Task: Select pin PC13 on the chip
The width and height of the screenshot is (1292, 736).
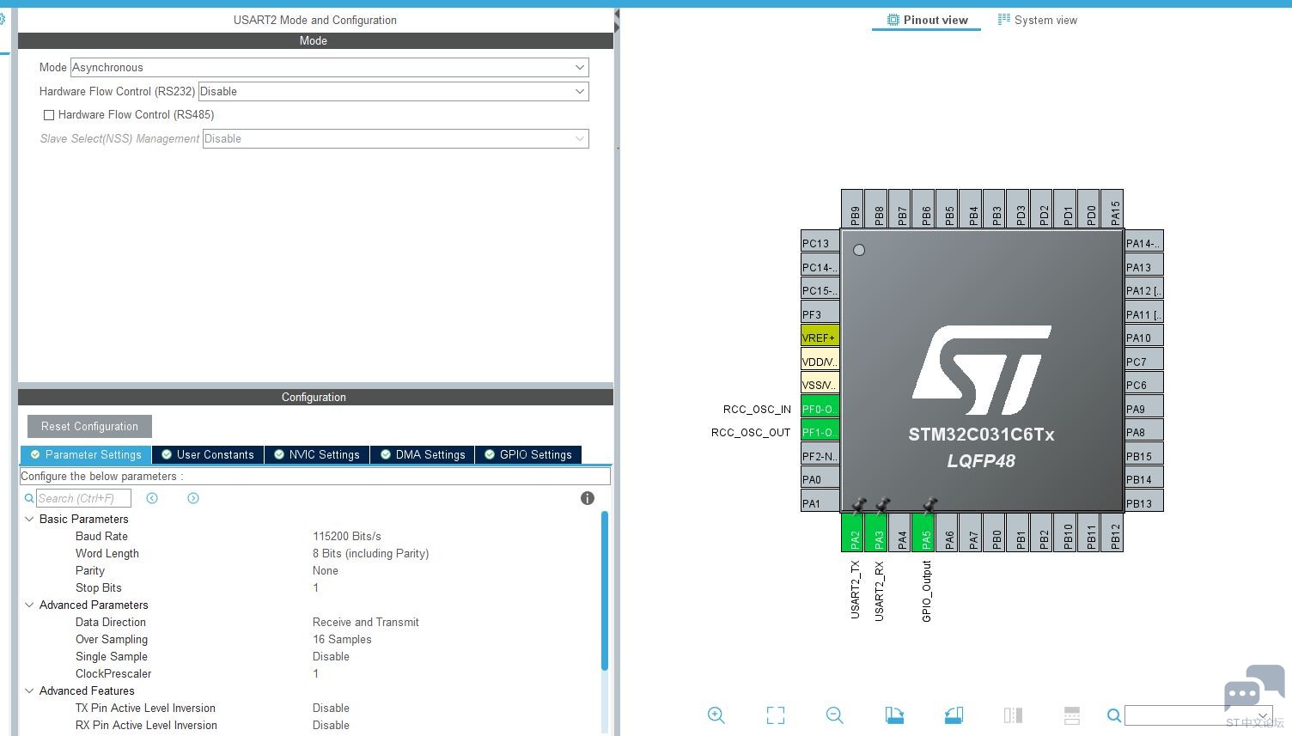Action: tap(820, 242)
